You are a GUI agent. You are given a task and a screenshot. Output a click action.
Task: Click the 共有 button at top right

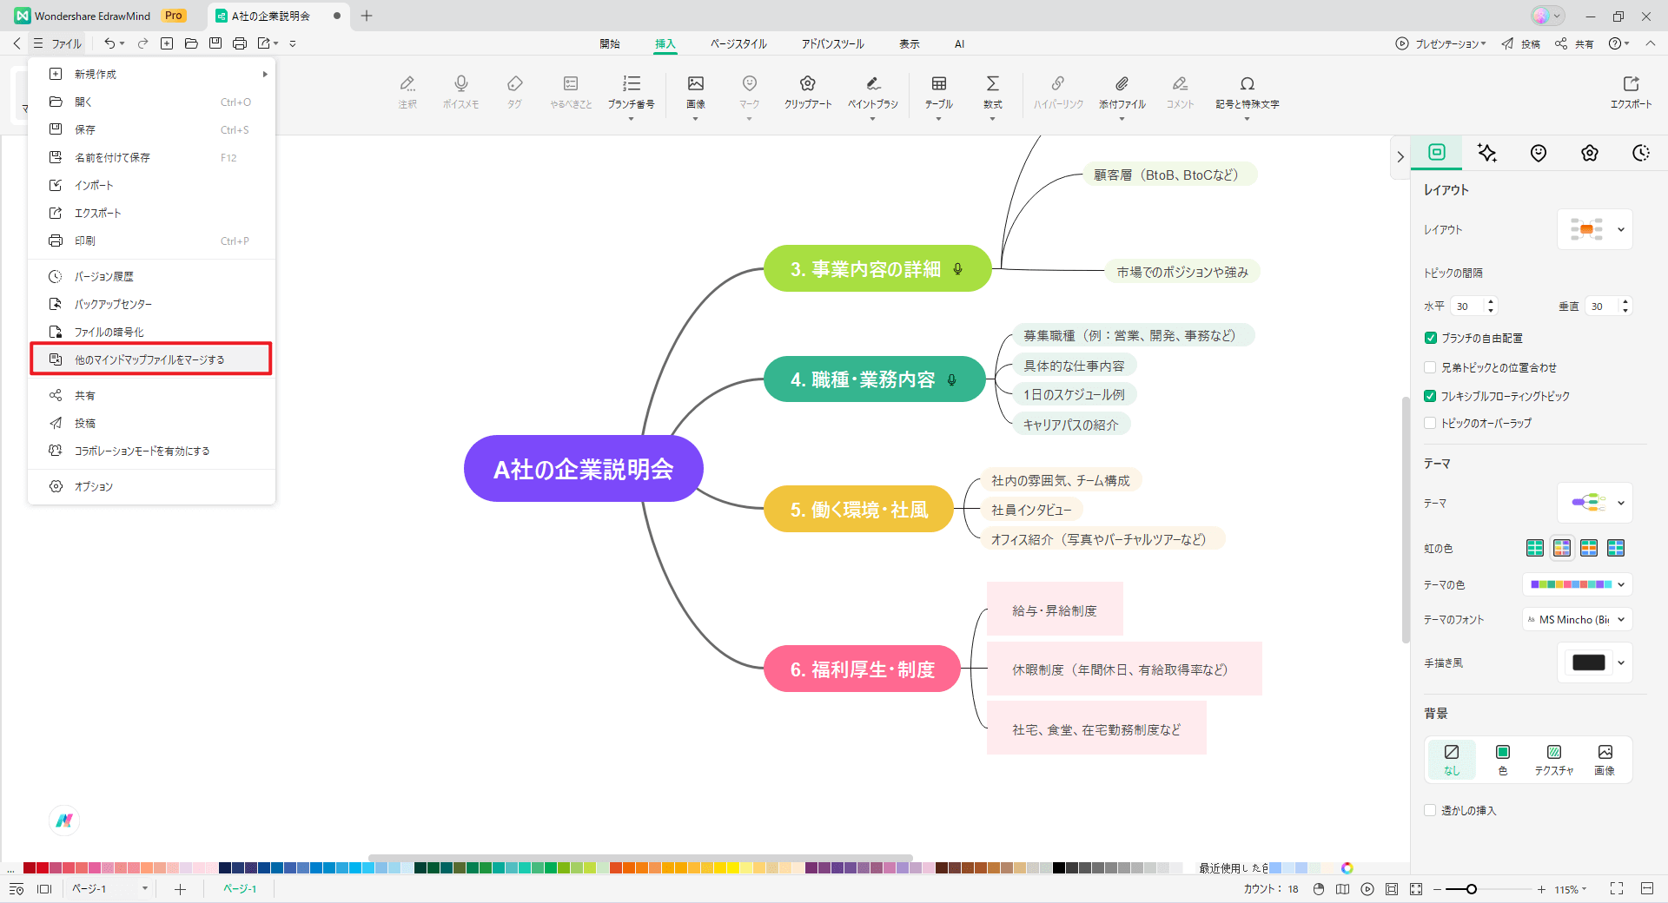1574,43
